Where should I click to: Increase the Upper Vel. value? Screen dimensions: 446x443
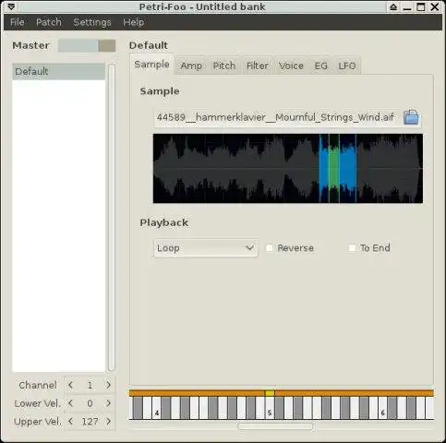click(x=108, y=421)
